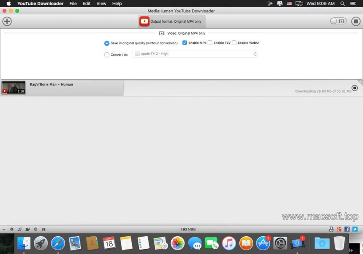Screen dimensions: 363x254
Task: Select Save in original quality option
Action: point(107,43)
